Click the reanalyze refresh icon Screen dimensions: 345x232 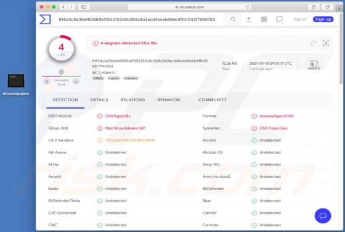[314, 43]
